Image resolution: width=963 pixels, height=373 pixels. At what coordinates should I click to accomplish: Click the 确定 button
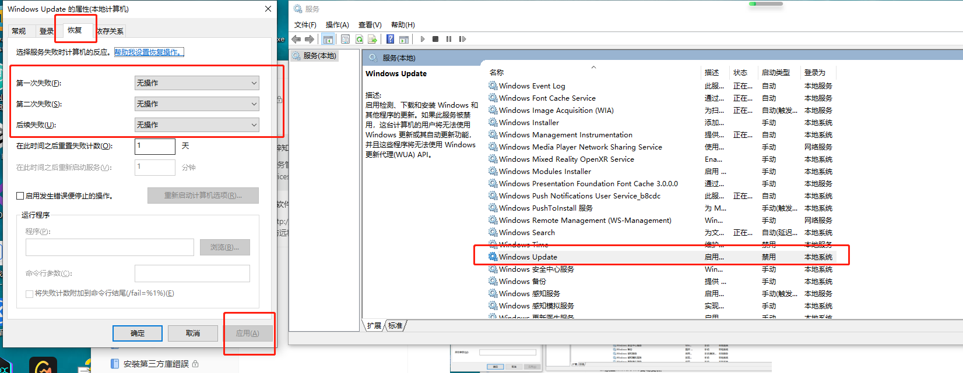point(138,333)
